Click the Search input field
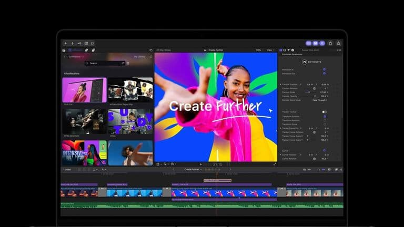404x227 pixels. 105,63
